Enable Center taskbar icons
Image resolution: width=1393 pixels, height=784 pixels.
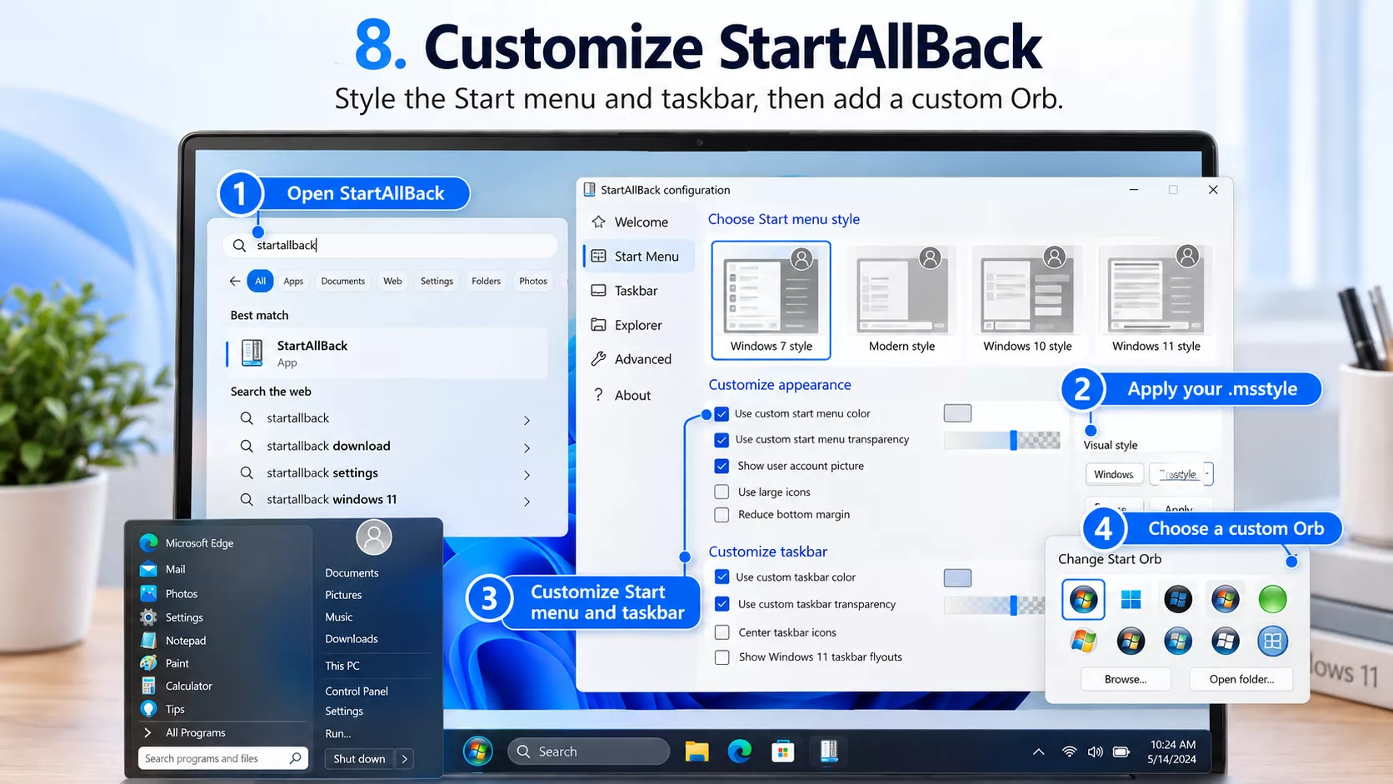click(722, 632)
